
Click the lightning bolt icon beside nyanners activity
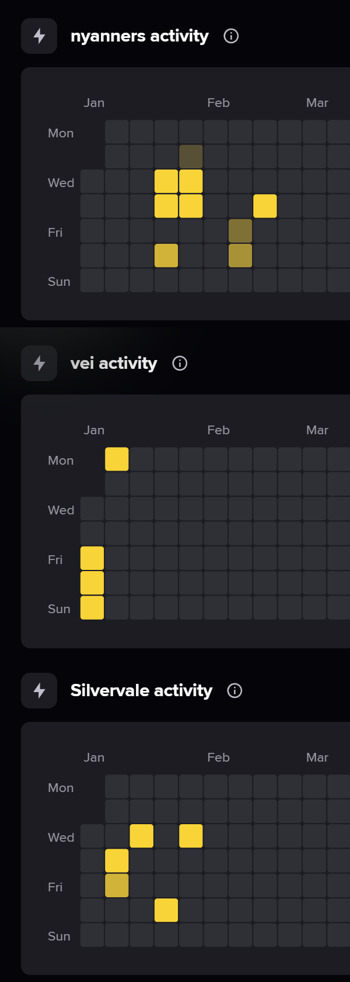point(39,36)
